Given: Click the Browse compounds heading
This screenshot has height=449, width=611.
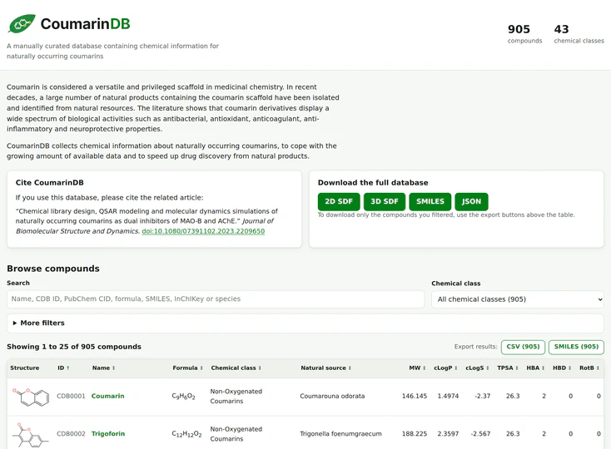Looking at the screenshot, I should (53, 269).
